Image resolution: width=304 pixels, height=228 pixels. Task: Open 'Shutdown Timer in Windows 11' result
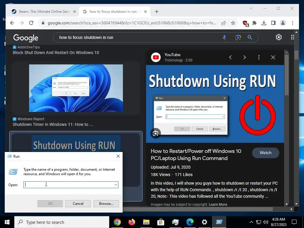tap(53, 124)
